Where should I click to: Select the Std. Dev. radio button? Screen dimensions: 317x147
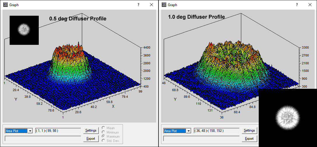[x=104, y=141]
